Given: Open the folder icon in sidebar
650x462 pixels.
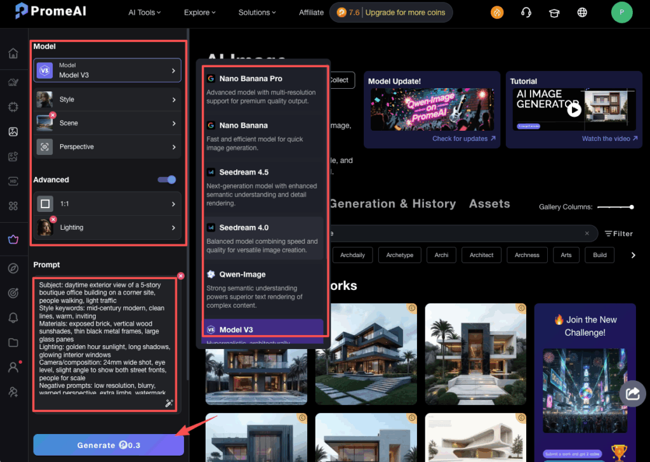Looking at the screenshot, I should (x=13, y=343).
